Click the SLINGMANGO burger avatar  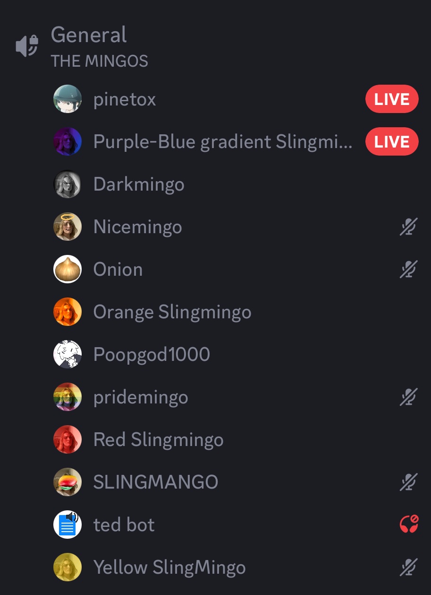tap(68, 482)
